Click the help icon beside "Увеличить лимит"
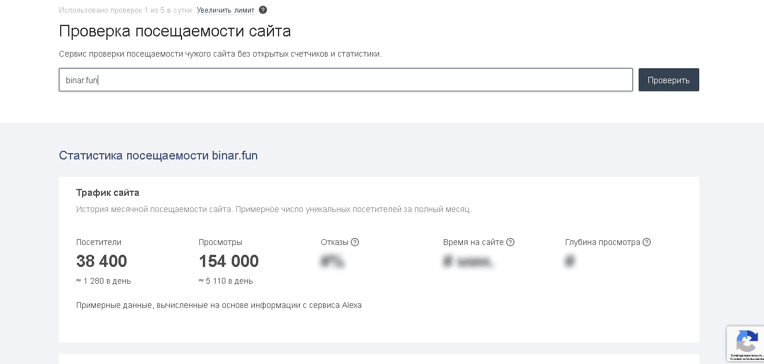 coord(263,10)
